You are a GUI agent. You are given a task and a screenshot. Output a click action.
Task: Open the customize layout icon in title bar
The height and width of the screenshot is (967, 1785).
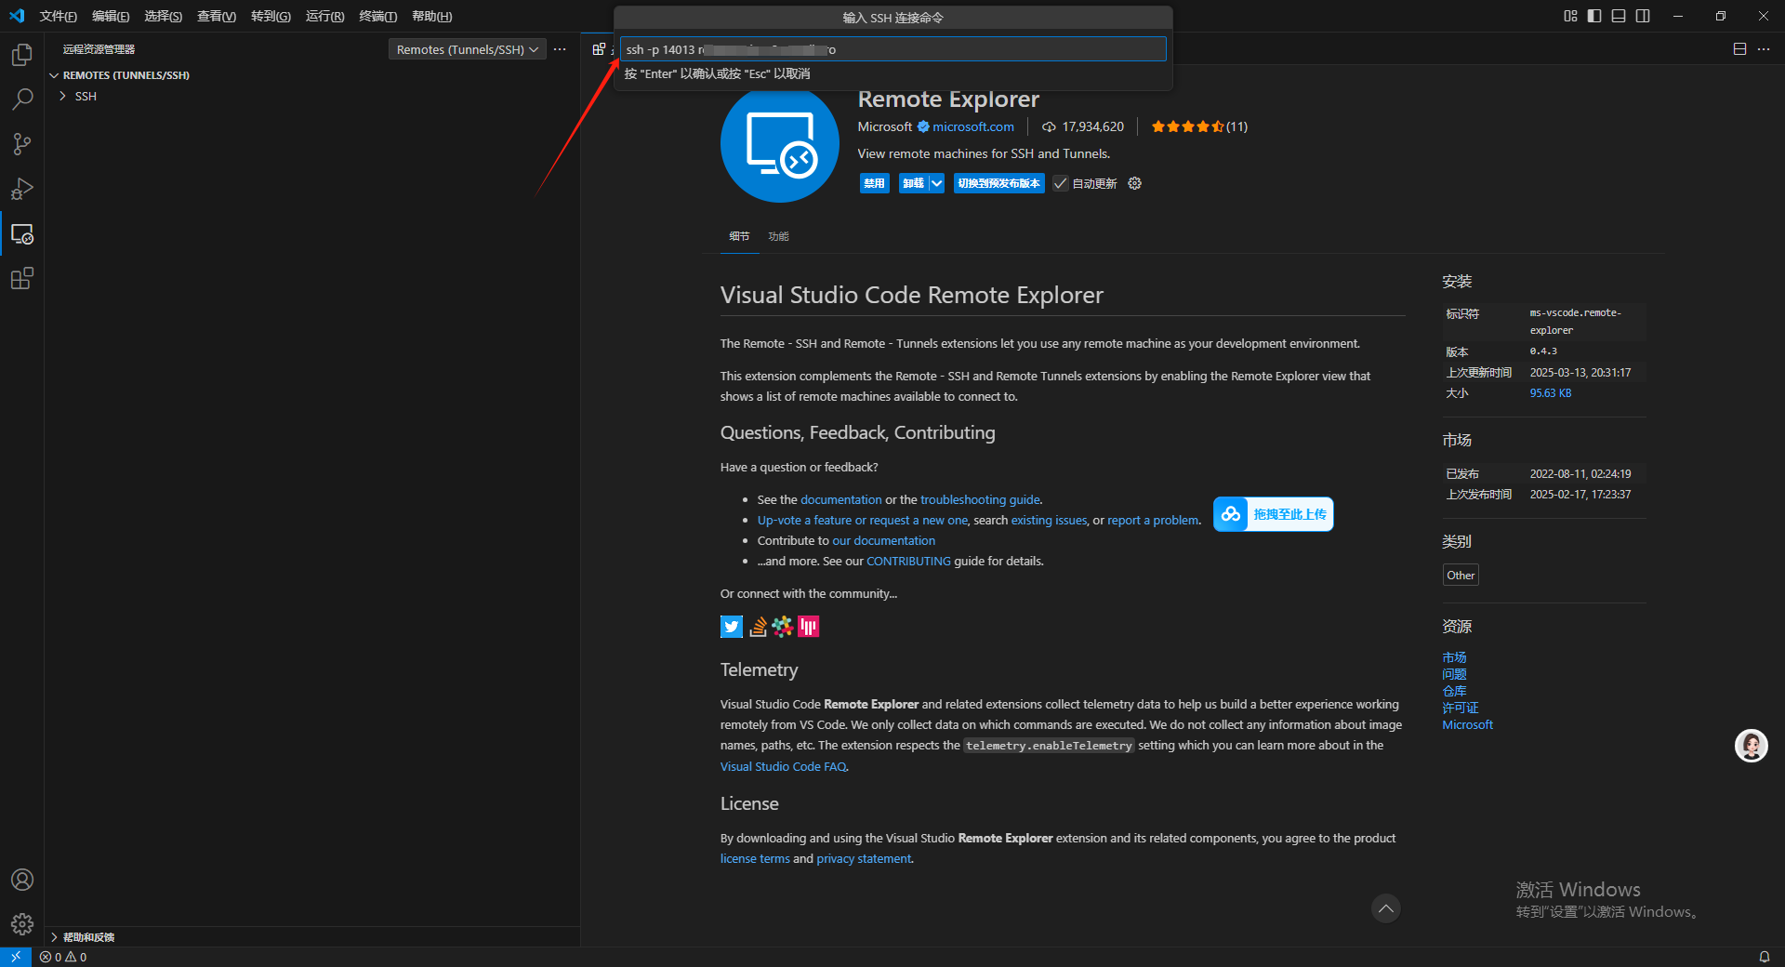pos(1570,16)
